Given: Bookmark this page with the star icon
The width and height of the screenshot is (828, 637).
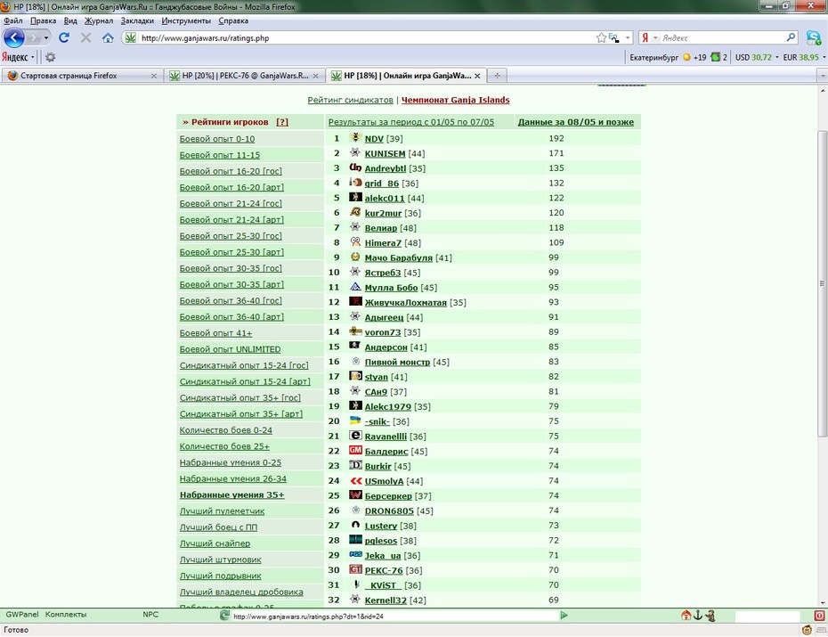Looking at the screenshot, I should 601,37.
